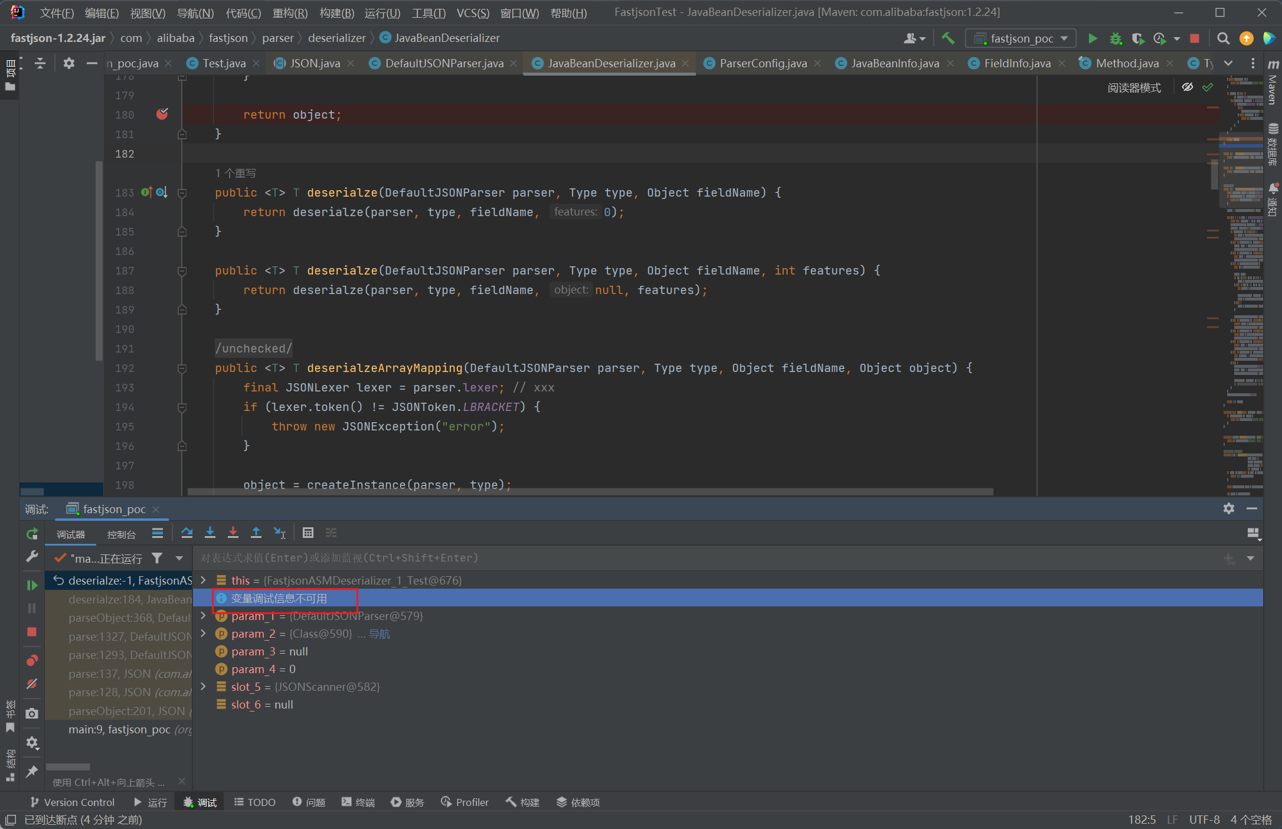Click the Rerun debug session icon
The height and width of the screenshot is (829, 1282).
pyautogui.click(x=32, y=534)
